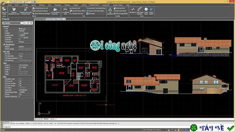Viewport: 235px width, 132px height.
Task: Click the Center Mark tool
Action: (x=146, y=11)
